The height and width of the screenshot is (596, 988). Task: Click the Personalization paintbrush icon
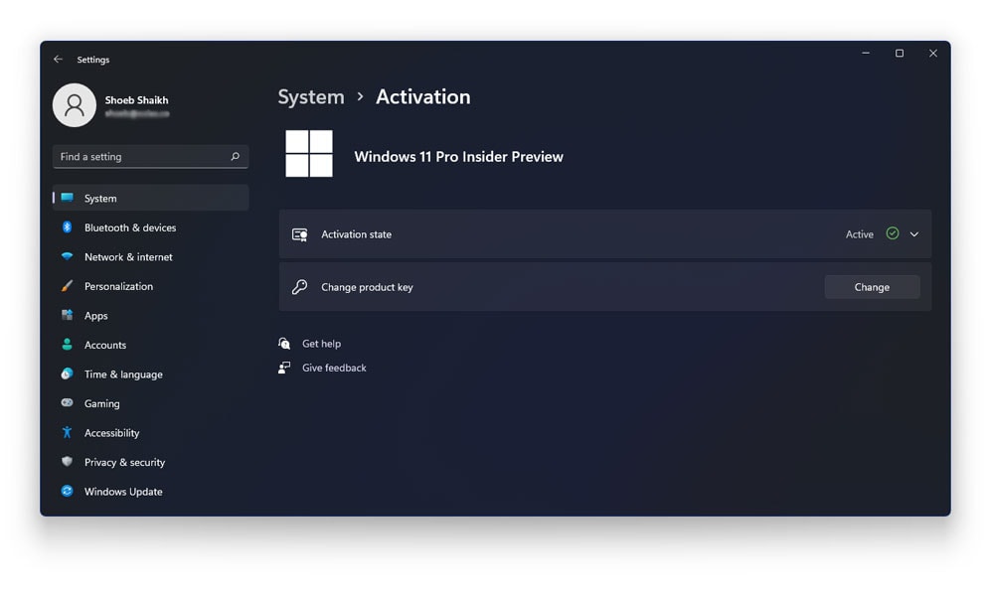point(67,286)
